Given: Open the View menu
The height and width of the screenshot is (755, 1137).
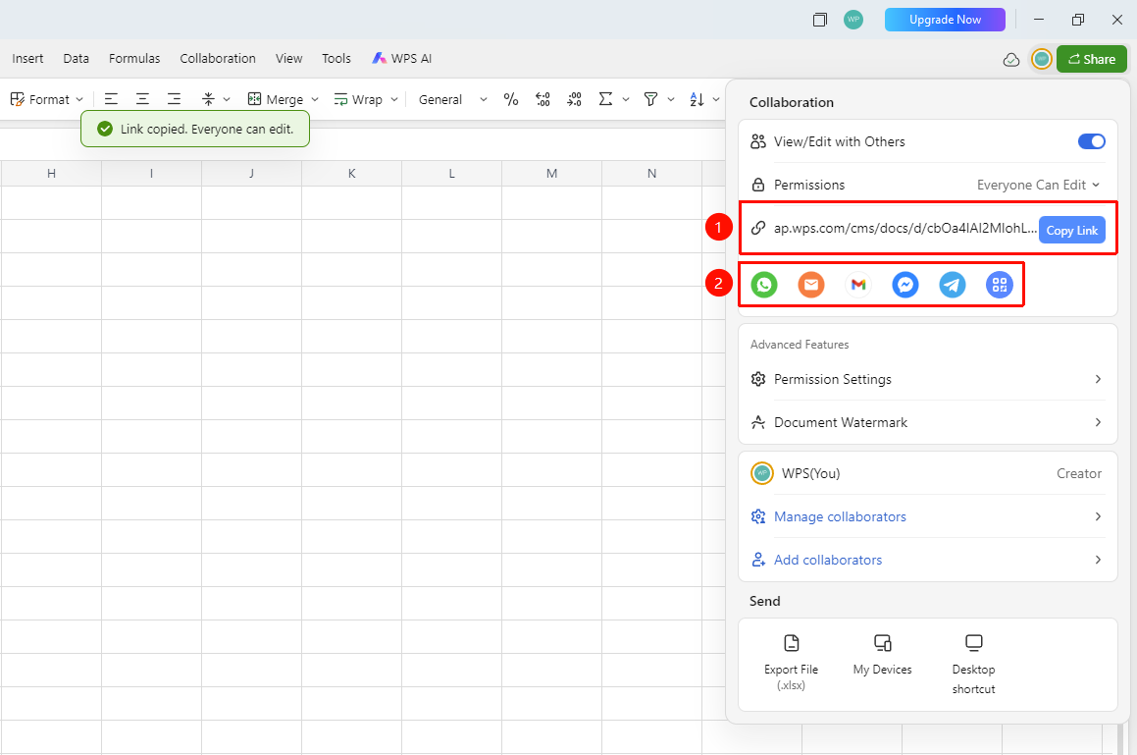Looking at the screenshot, I should click(288, 59).
